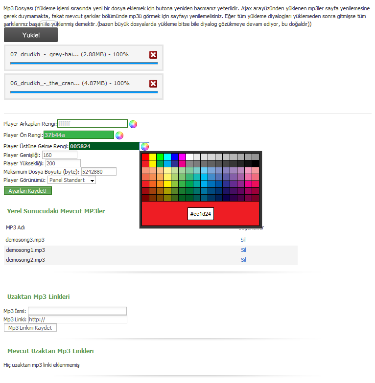Pick the pure yellow swatch in top row
Screen dimensions: 375x383
coord(153,157)
